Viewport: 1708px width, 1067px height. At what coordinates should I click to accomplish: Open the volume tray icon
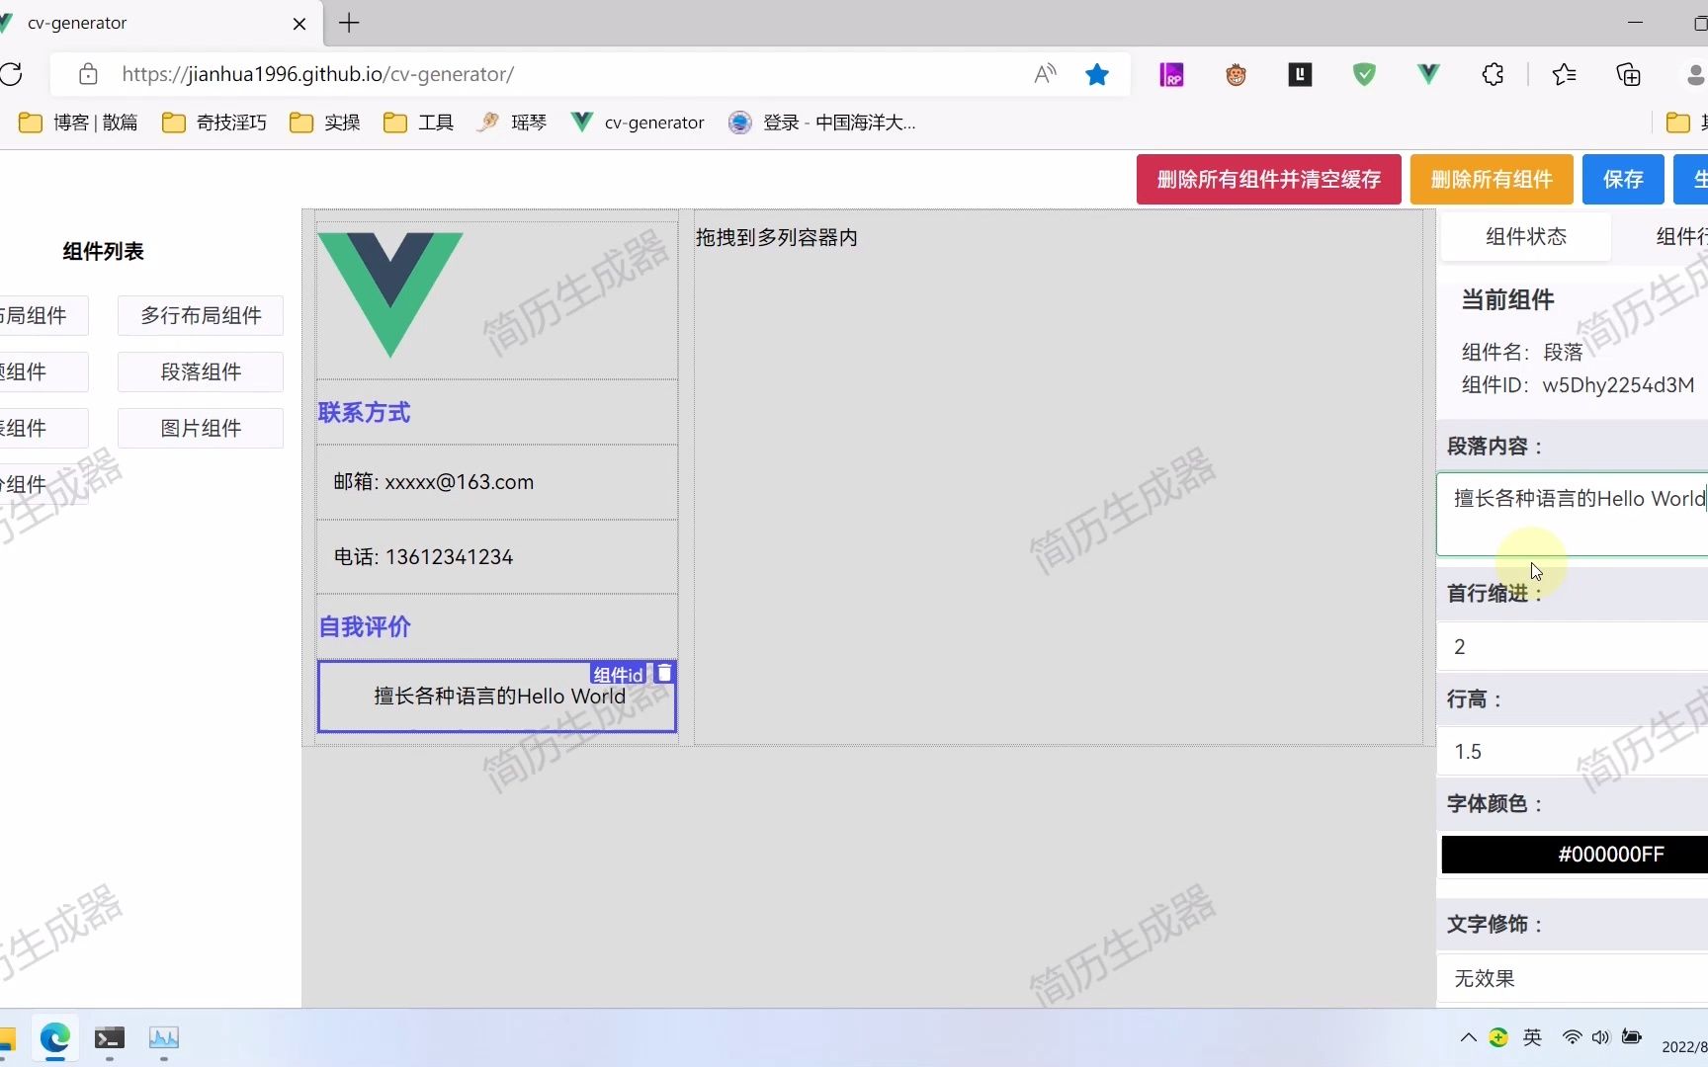[1600, 1037]
